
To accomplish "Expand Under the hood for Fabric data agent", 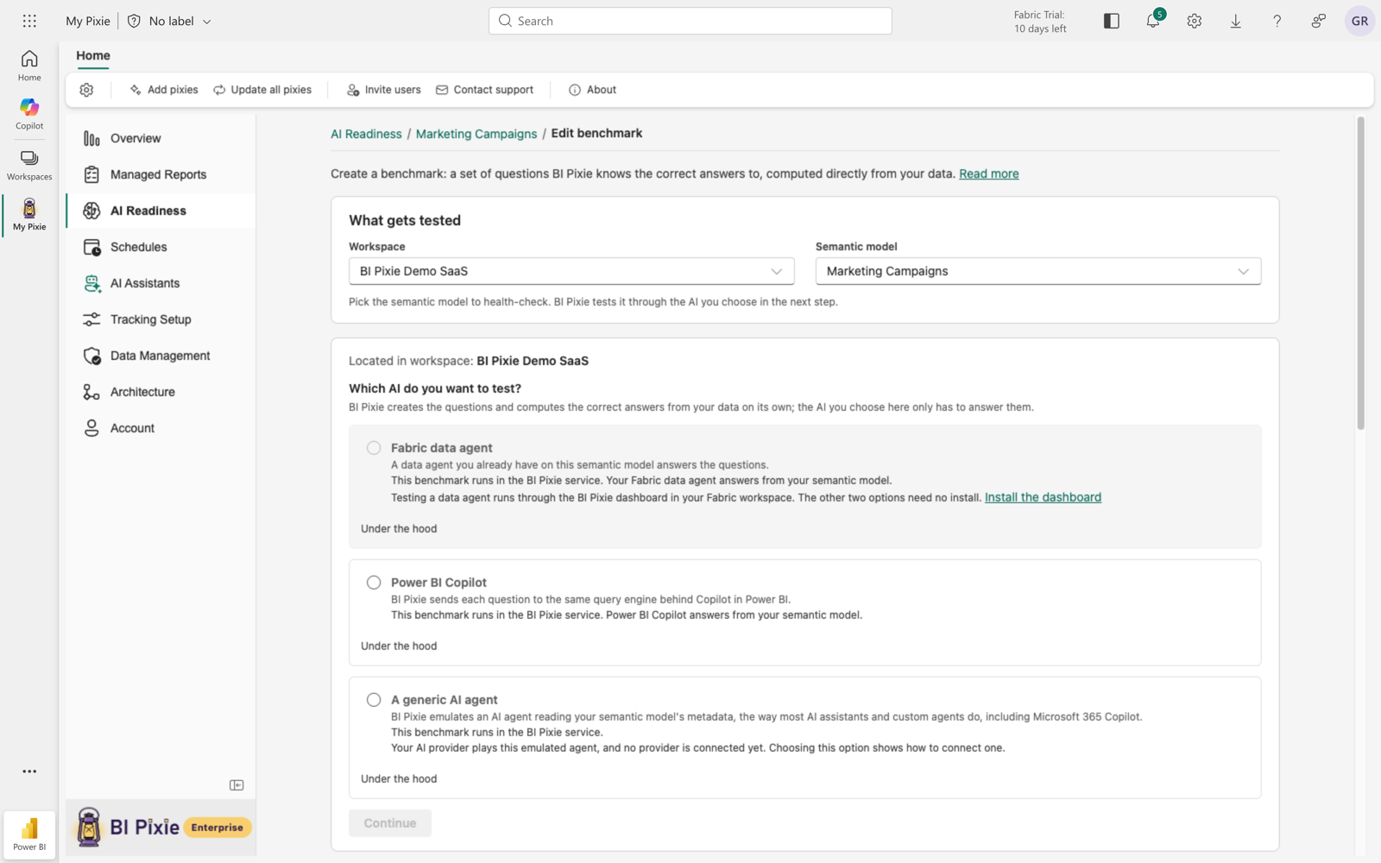I will [x=399, y=529].
